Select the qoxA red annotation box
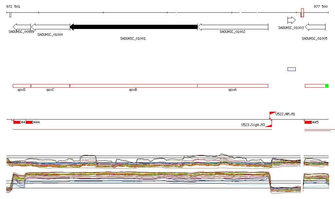335x199 pixels. pyautogui.click(x=233, y=86)
